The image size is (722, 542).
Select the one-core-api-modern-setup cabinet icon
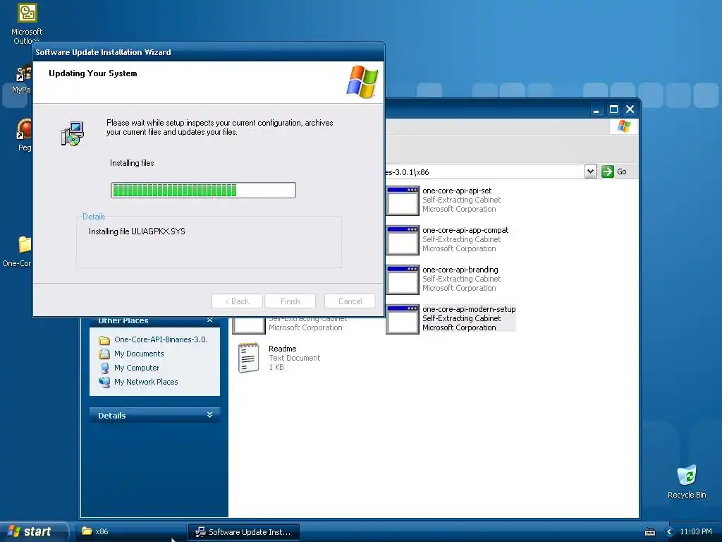403,319
